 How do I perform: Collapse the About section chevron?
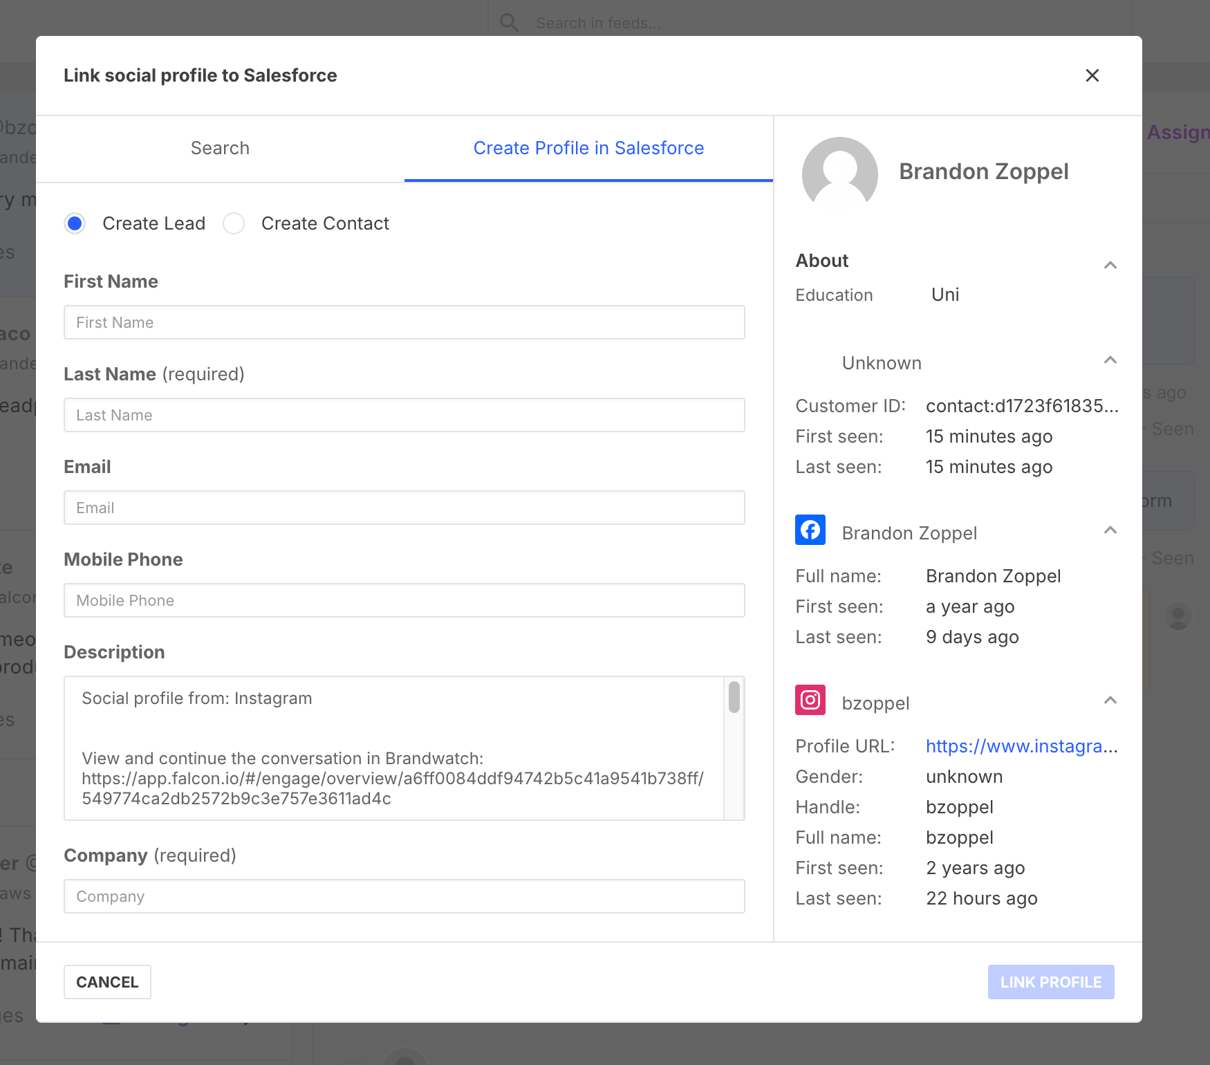click(x=1110, y=265)
